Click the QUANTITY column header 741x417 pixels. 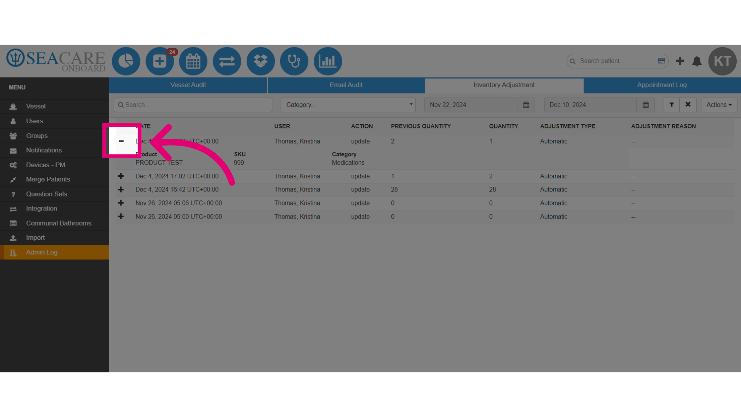[x=504, y=126]
